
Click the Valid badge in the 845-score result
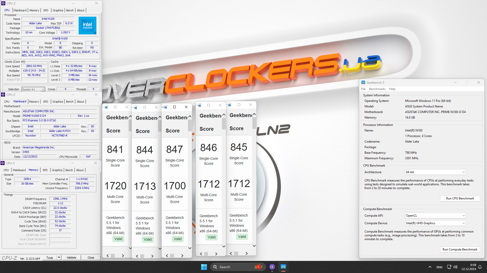coord(242,237)
